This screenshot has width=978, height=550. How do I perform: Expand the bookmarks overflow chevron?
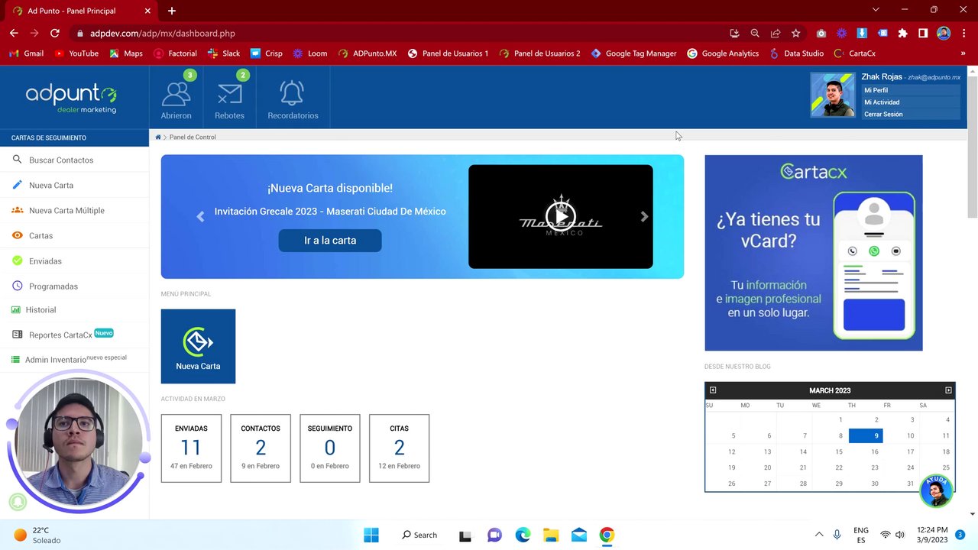pos(963,53)
